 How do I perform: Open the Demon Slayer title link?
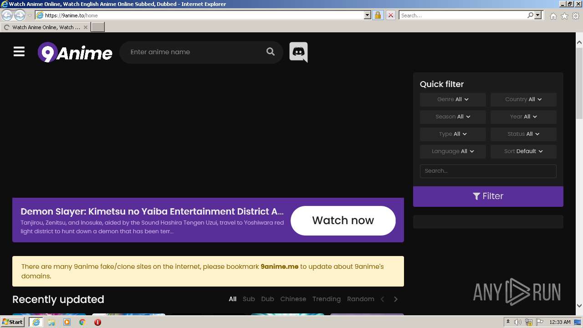point(152,211)
